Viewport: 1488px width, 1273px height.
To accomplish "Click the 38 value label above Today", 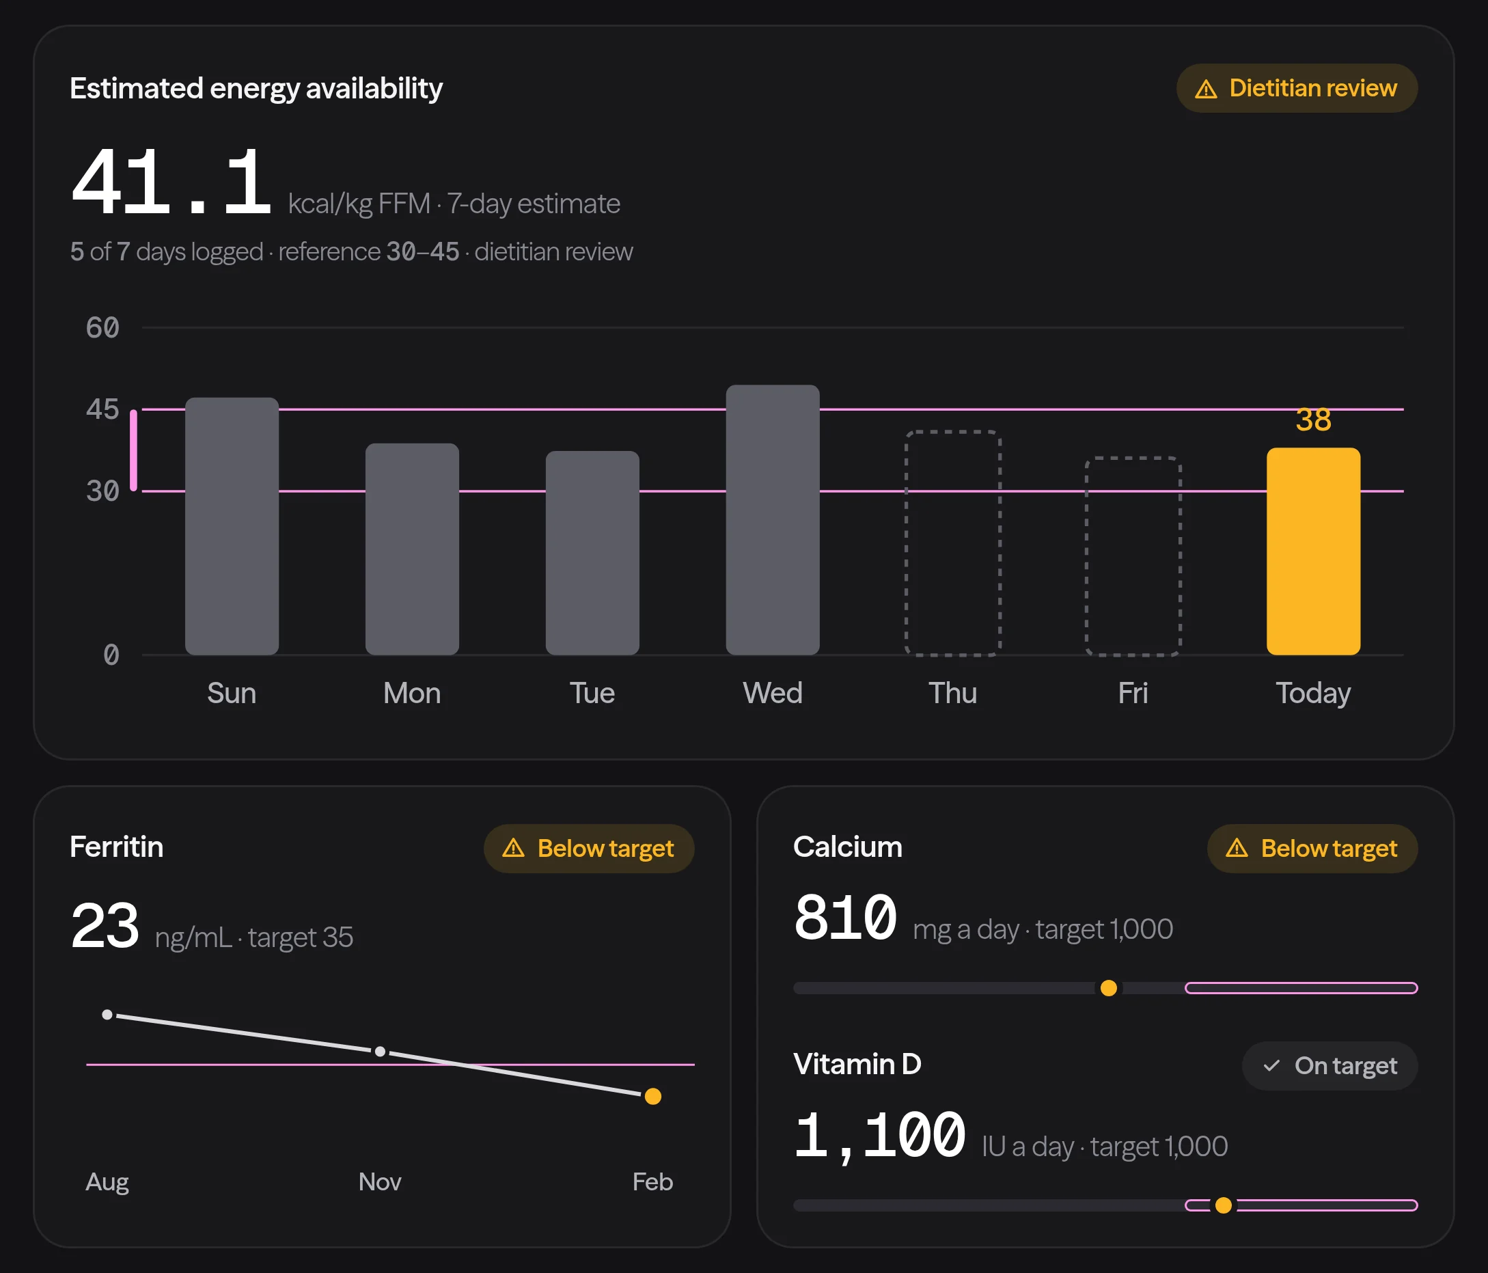I will pos(1314,420).
